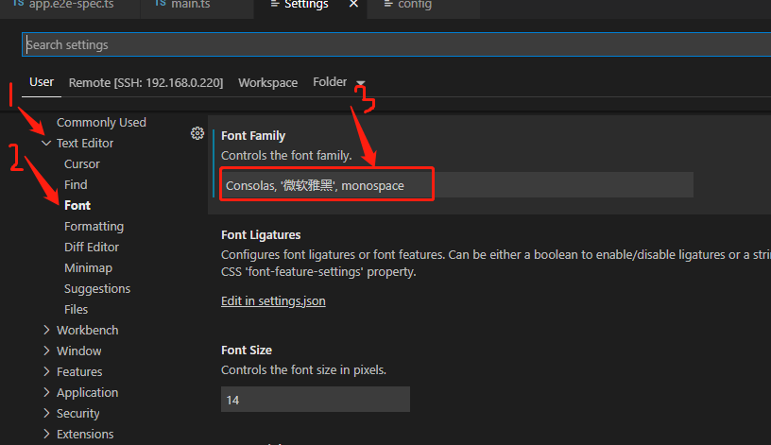Image resolution: width=771 pixels, height=445 pixels.
Task: Open the Folder scope dropdown arrow
Action: click(360, 82)
